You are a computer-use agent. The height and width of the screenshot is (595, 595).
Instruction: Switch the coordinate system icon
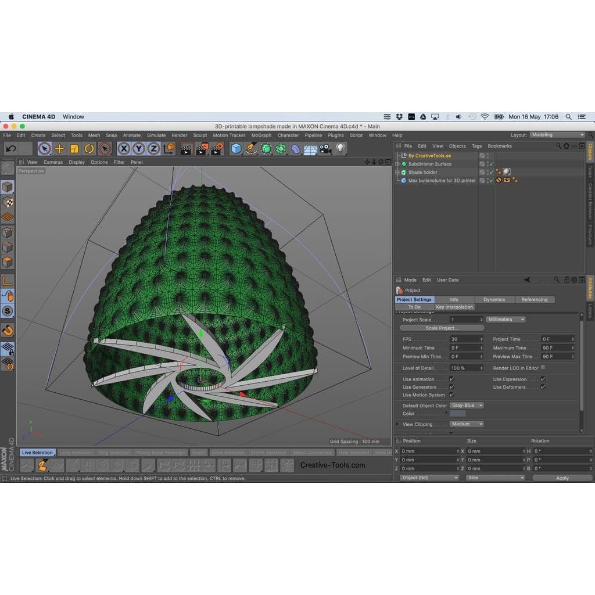(169, 148)
